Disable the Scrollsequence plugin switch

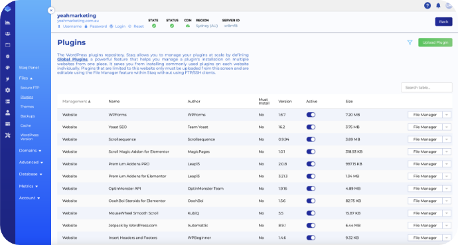click(311, 139)
